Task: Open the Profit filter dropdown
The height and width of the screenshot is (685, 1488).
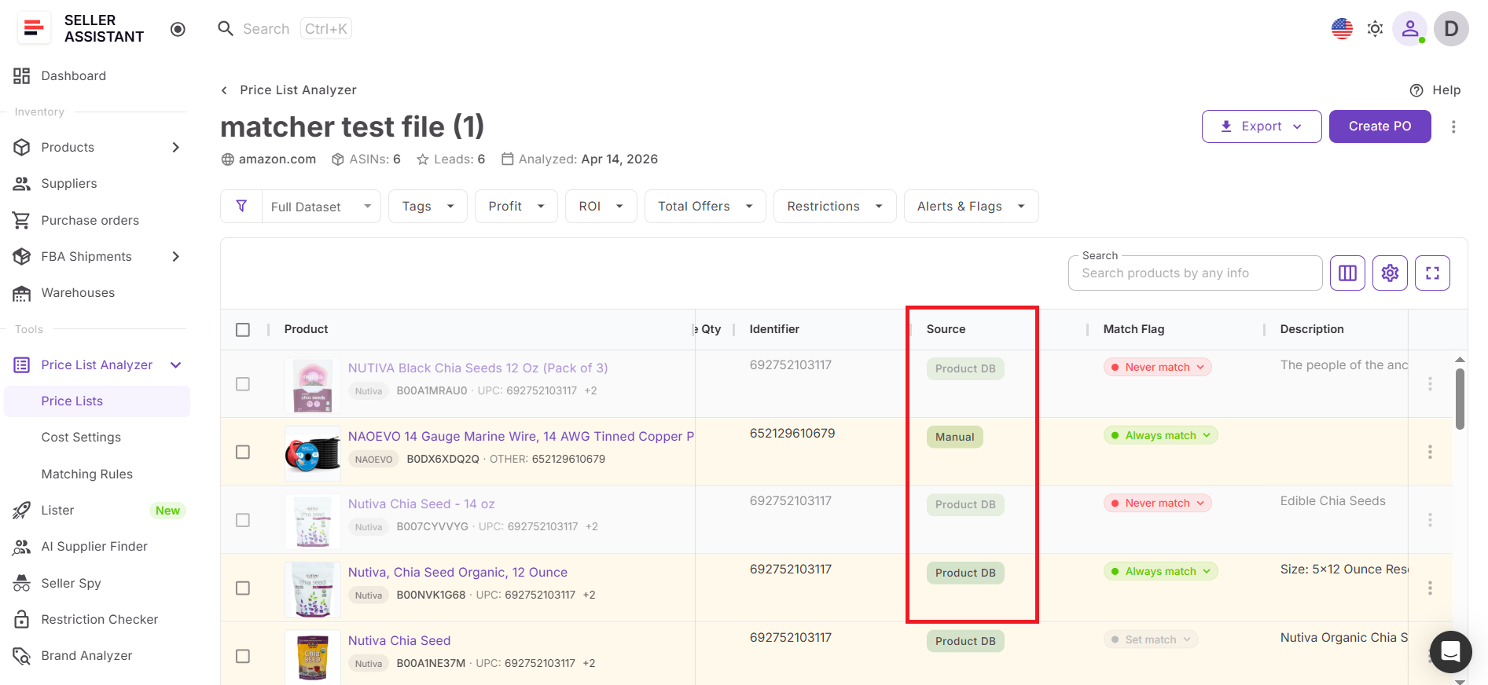Action: click(516, 206)
